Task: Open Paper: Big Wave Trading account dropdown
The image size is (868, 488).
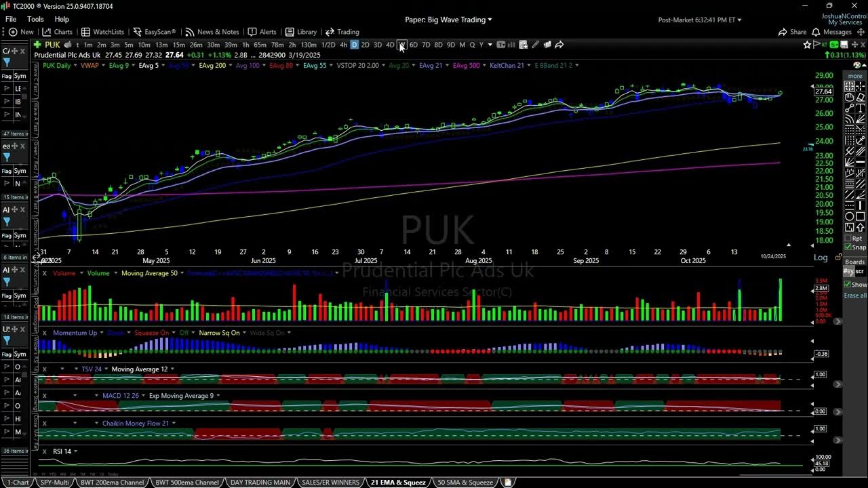Action: click(x=448, y=20)
